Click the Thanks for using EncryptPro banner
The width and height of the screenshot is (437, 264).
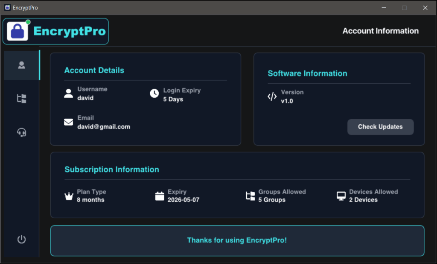[237, 241]
